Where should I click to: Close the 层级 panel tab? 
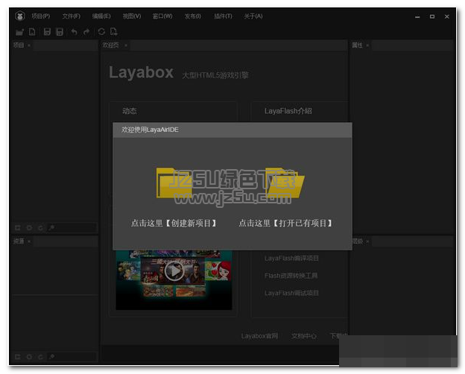(367, 241)
